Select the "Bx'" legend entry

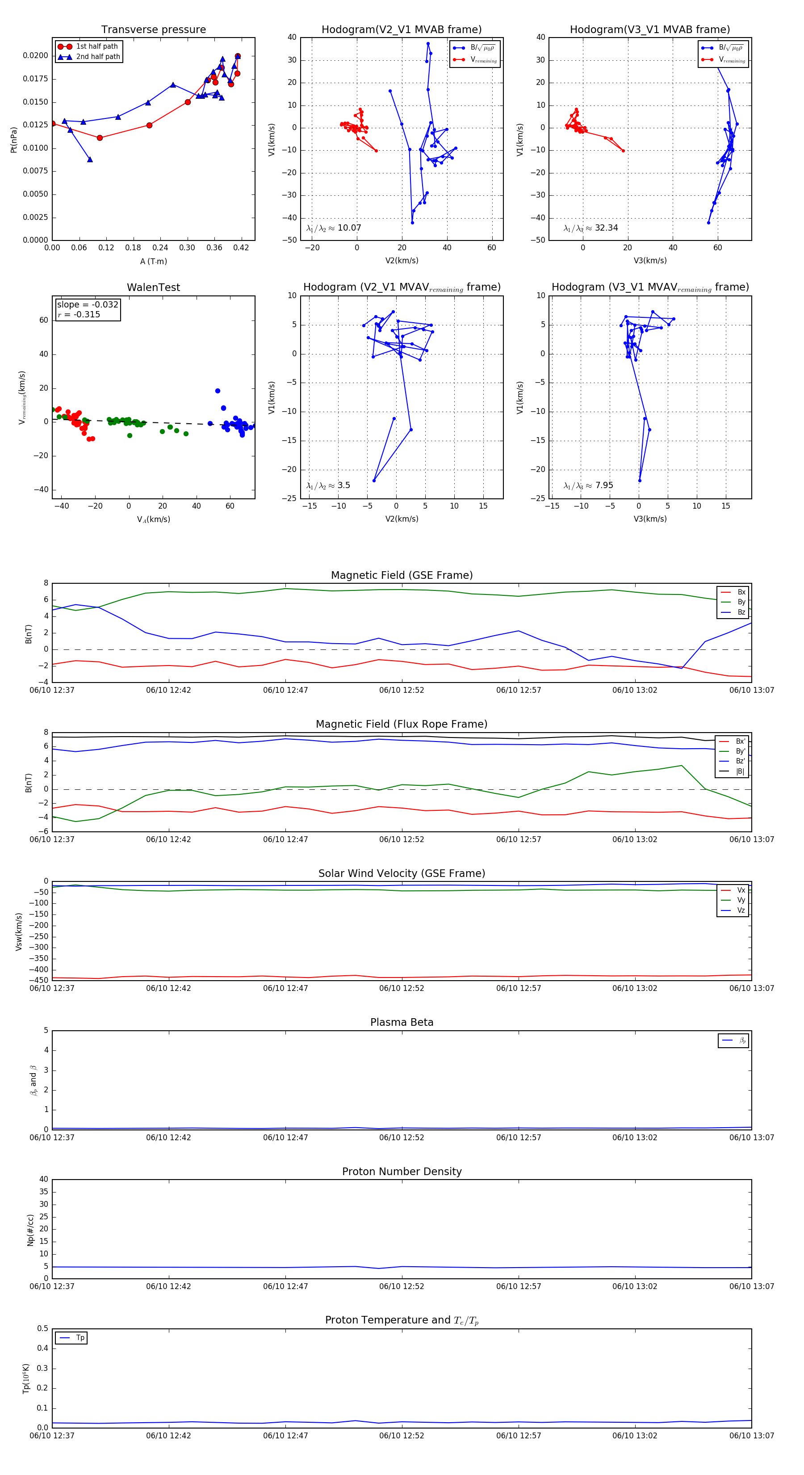click(x=733, y=741)
